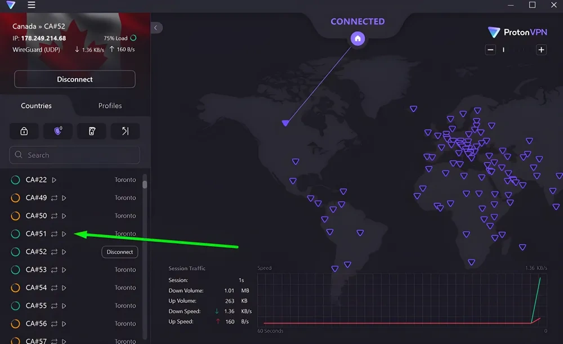The image size is (563, 344).
Task: Click the IP address 178.249.214.68
Action: pos(43,38)
